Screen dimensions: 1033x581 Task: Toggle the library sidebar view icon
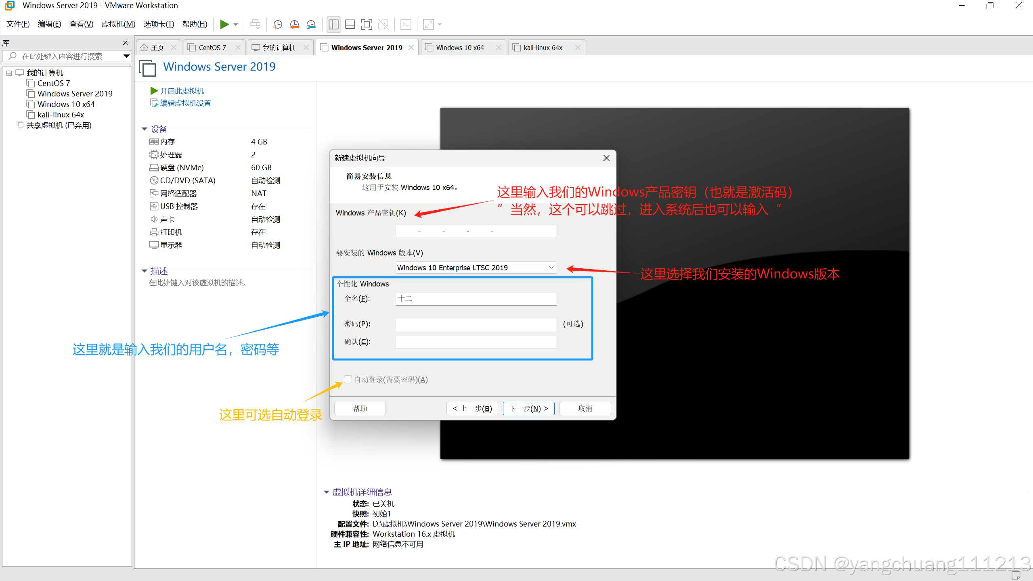click(x=333, y=25)
